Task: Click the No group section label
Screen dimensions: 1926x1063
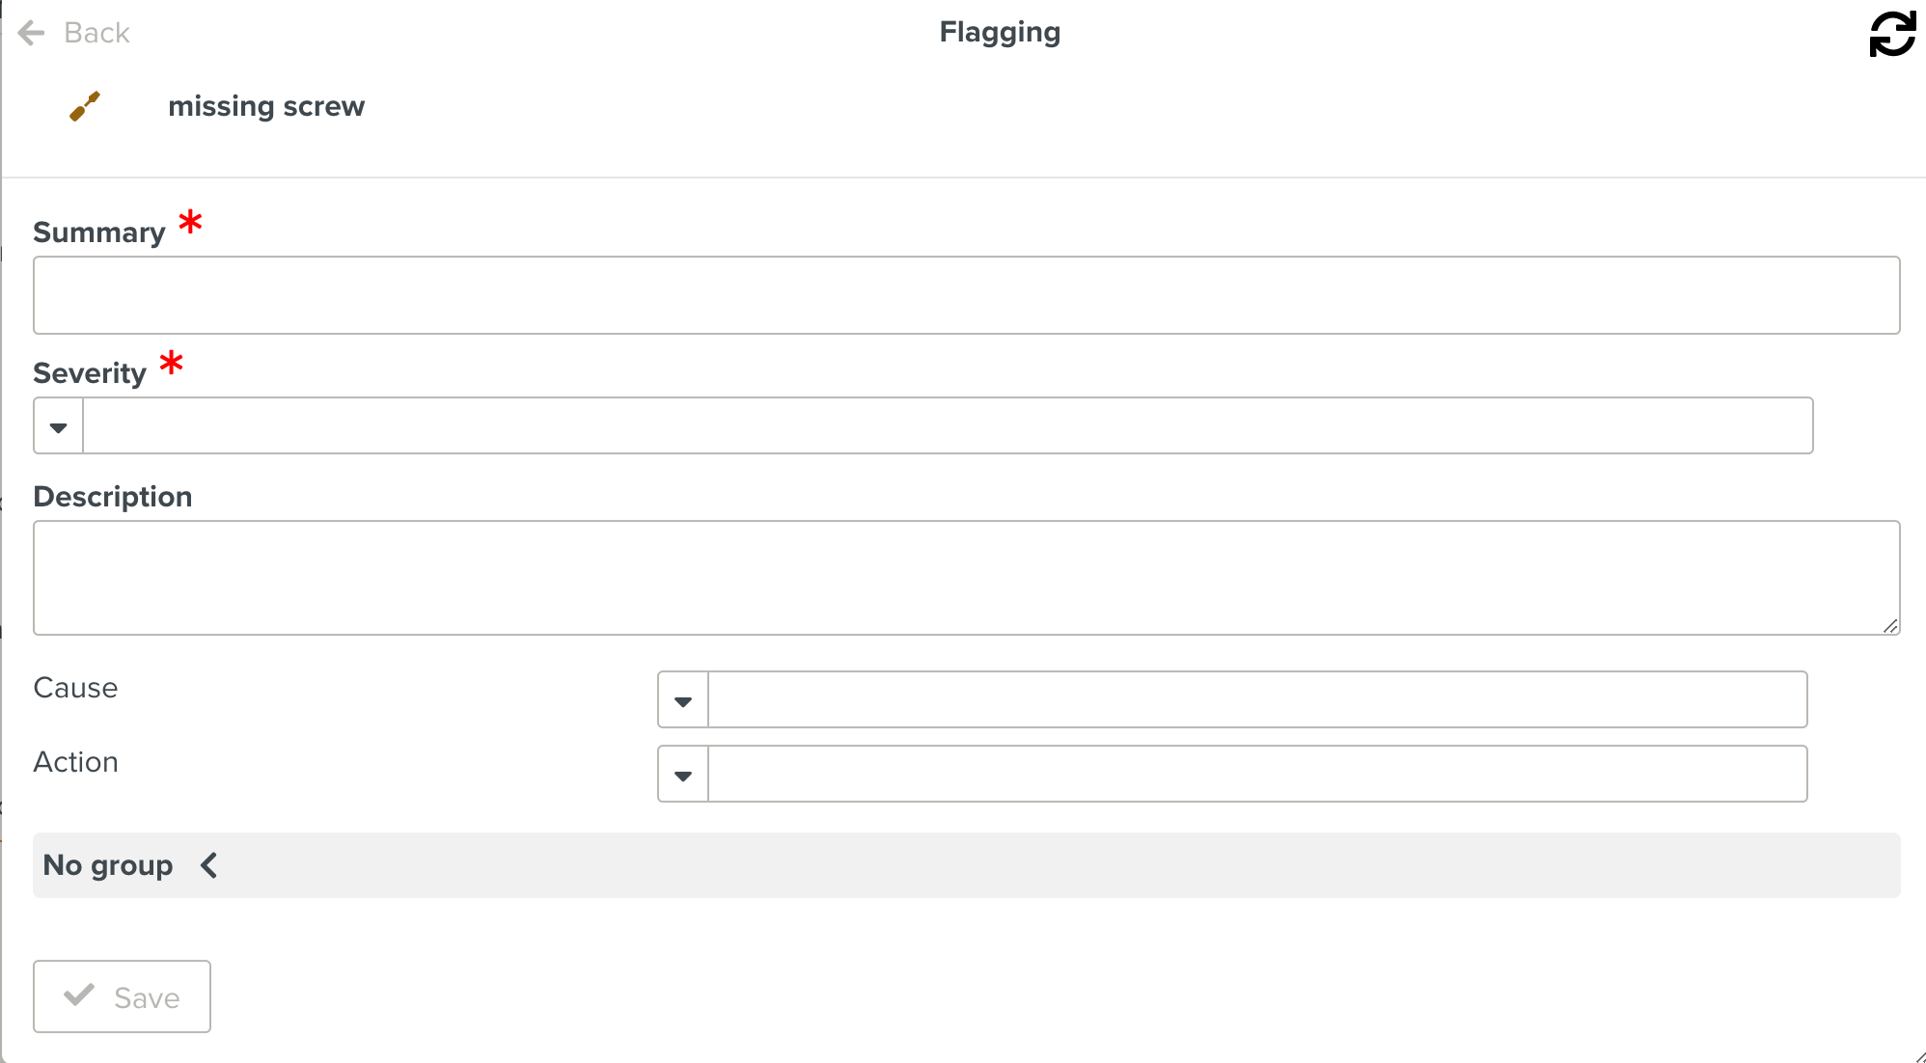Action: click(108, 865)
